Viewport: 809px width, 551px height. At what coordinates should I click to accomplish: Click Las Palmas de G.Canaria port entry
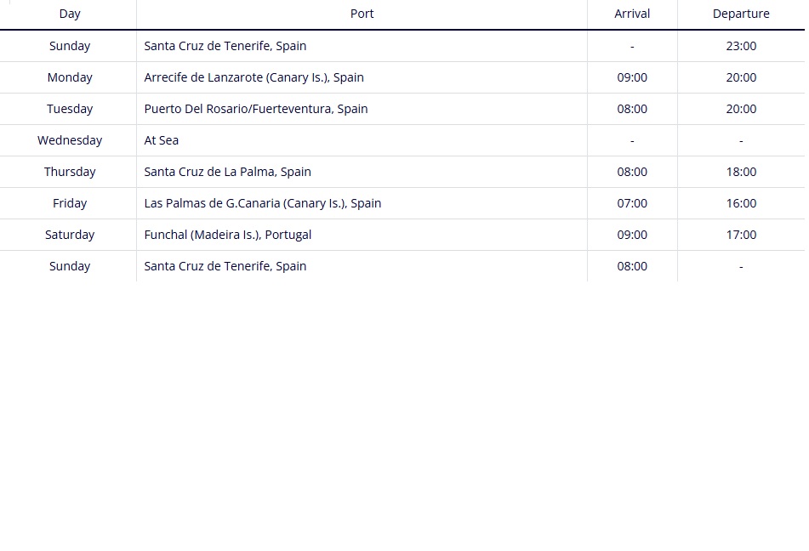[x=263, y=203]
